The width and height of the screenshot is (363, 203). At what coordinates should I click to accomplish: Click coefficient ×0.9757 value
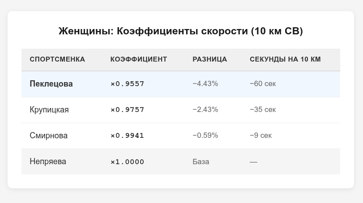pyautogui.click(x=127, y=110)
